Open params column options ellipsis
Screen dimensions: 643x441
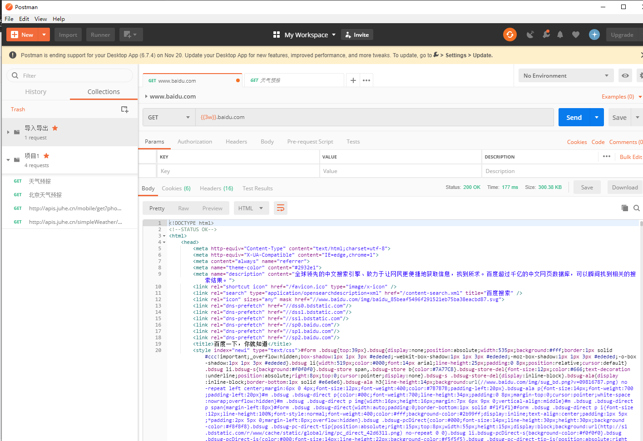point(607,156)
